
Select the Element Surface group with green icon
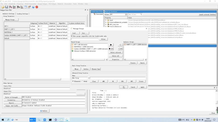pyautogui.click(x=85, y=51)
